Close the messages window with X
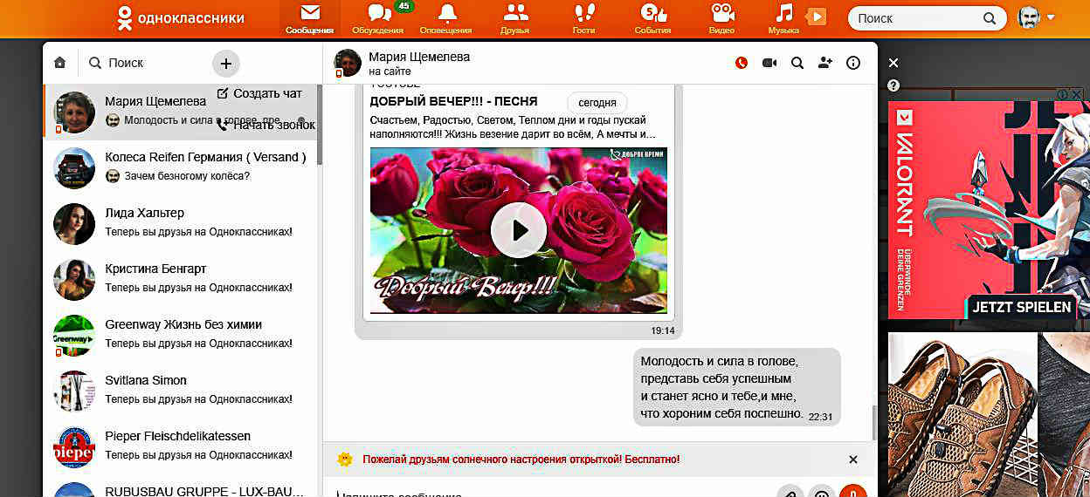 893,63
